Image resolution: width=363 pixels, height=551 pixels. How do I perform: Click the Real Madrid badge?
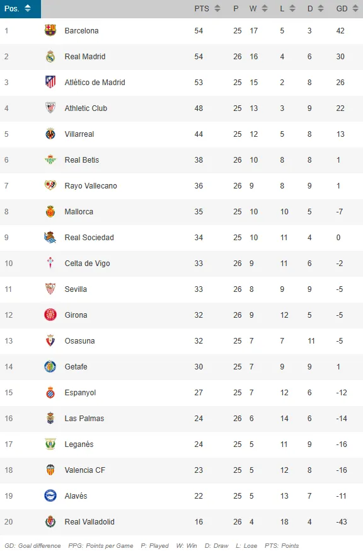[x=52, y=56]
